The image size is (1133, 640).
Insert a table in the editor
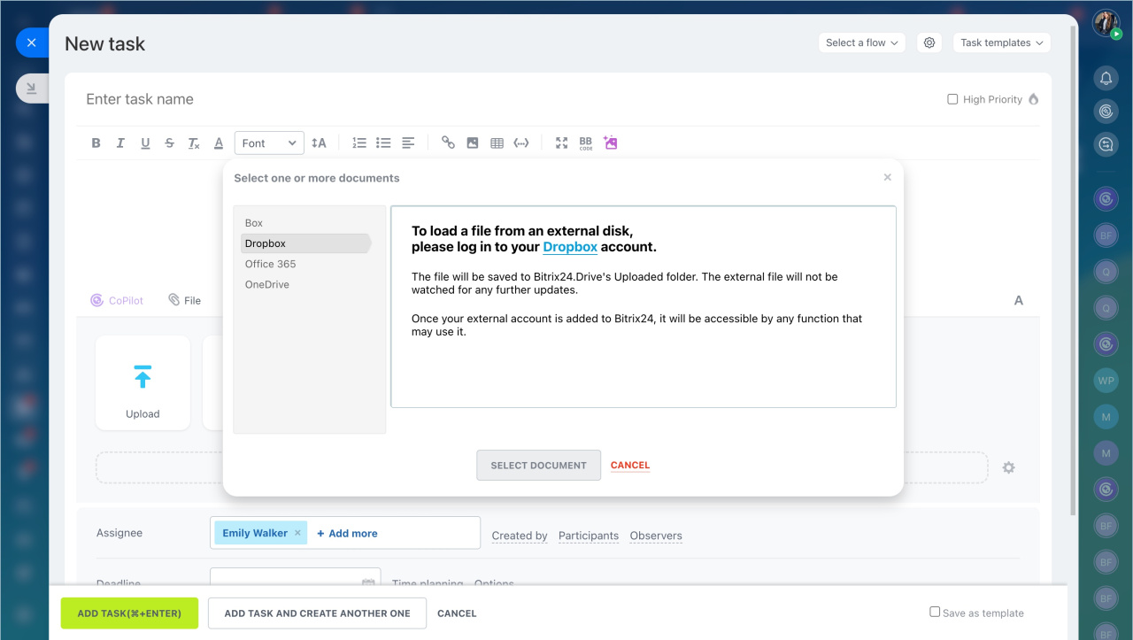(x=497, y=143)
